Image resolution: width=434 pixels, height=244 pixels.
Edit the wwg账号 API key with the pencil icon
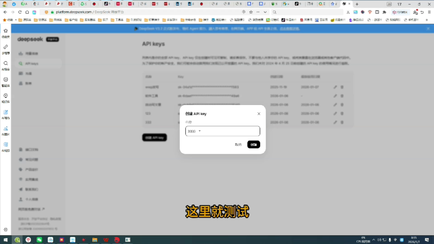coord(335,87)
